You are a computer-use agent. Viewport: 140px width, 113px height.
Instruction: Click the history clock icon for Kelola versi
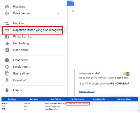pyautogui.click(x=7, y=67)
